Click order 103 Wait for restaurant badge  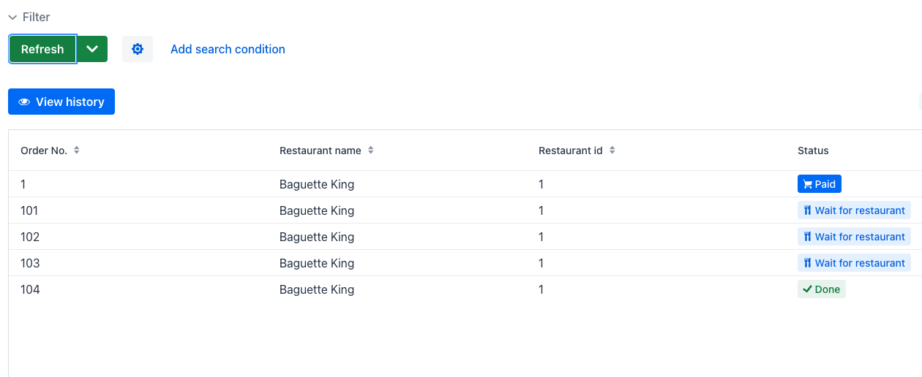coord(854,263)
